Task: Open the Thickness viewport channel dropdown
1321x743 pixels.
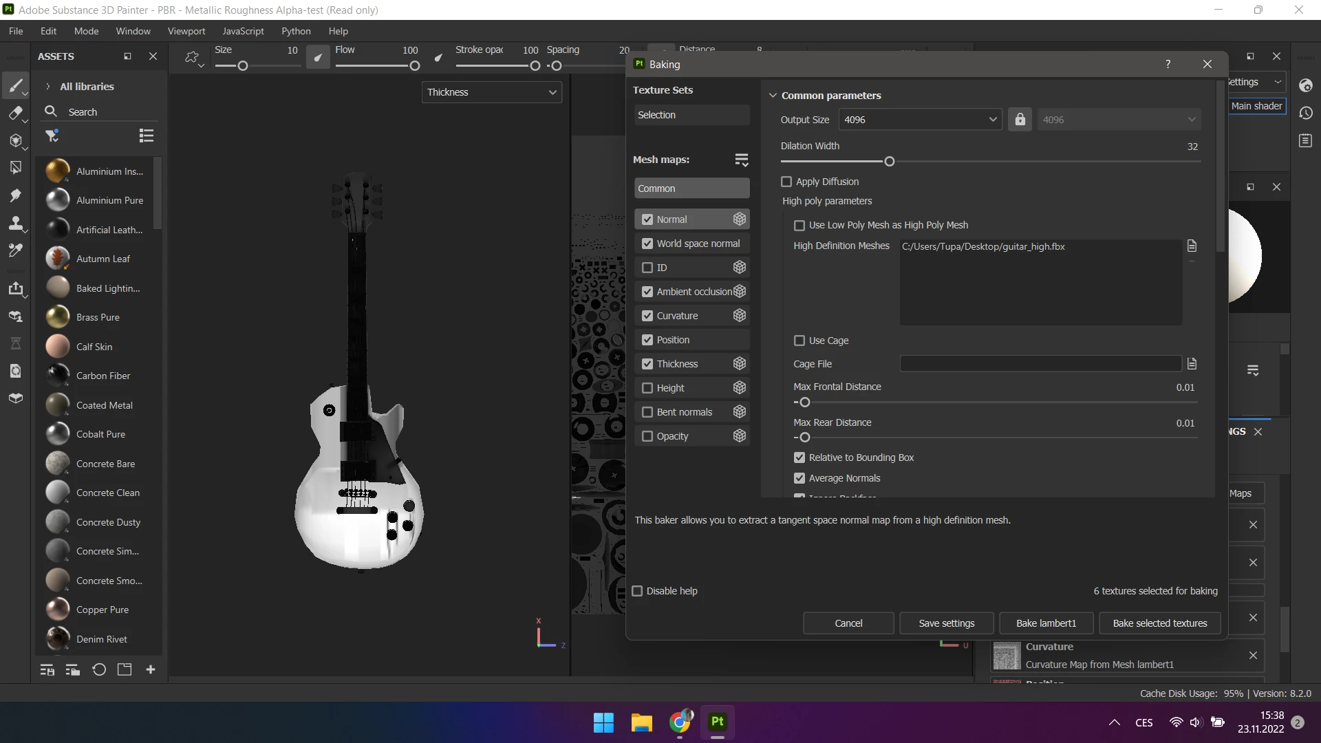Action: pyautogui.click(x=491, y=92)
